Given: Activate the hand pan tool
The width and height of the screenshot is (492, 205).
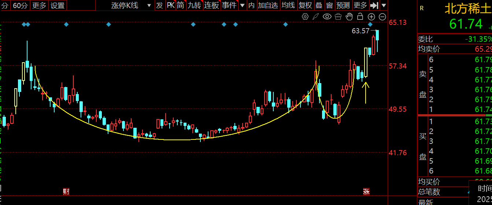Looking at the screenshot, I should 349,16.
